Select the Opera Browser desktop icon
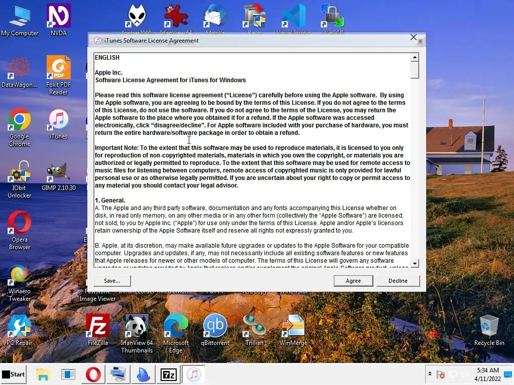Viewport: 514px width, 385px height. coord(20,231)
